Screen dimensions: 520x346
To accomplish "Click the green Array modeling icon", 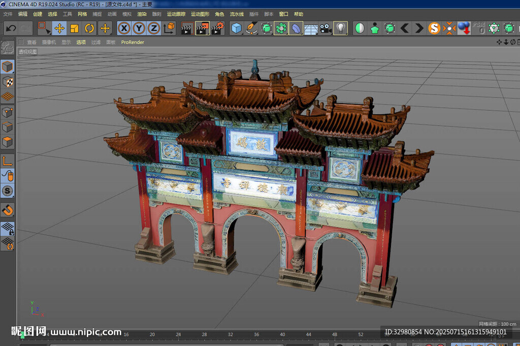I will click(x=281, y=28).
